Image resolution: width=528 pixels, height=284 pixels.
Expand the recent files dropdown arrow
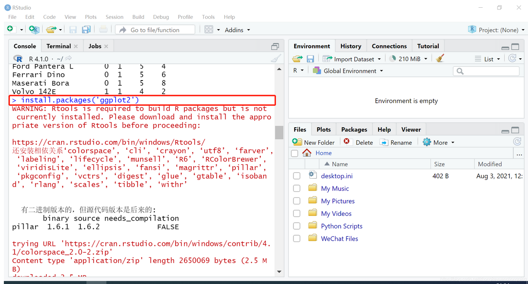[x=61, y=30]
